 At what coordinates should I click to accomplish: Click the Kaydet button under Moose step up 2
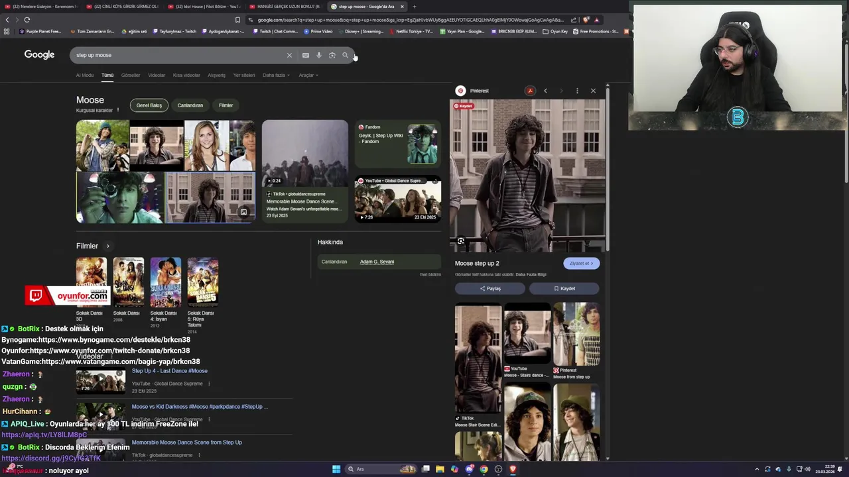click(564, 288)
